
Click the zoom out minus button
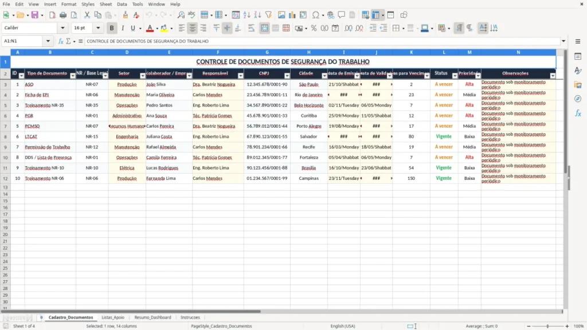(529, 326)
